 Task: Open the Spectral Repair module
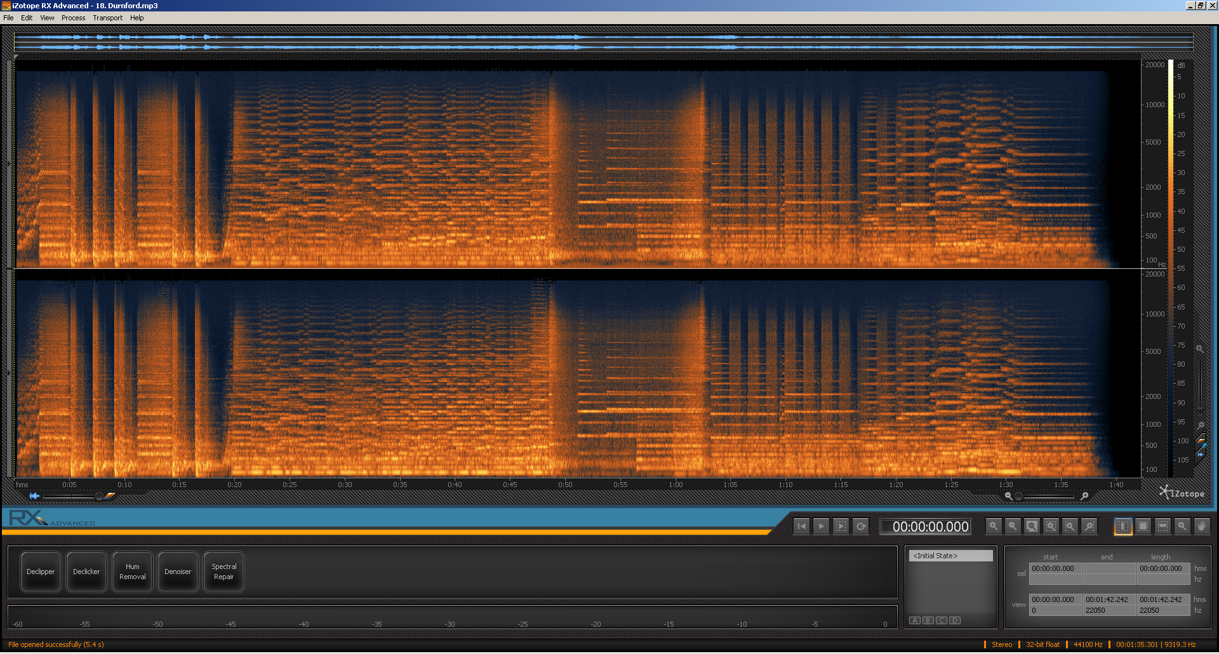223,572
